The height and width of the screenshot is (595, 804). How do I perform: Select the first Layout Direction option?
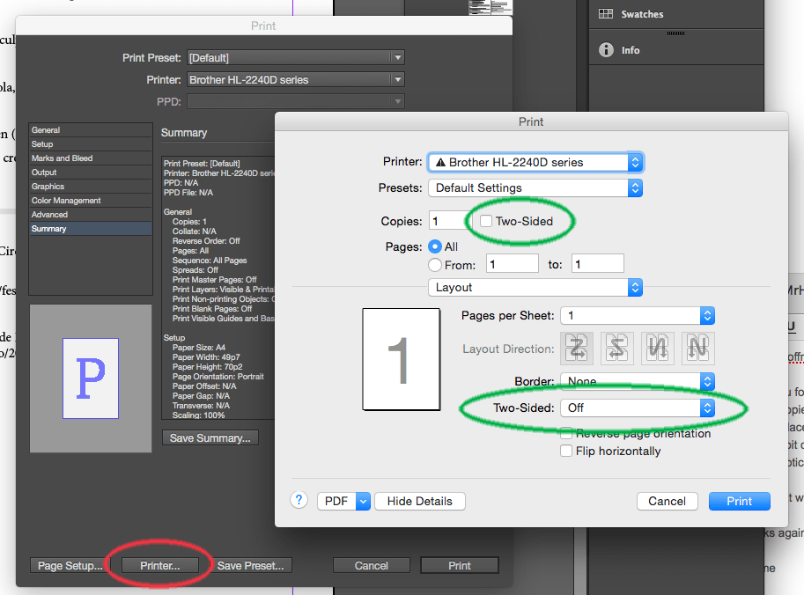click(x=576, y=349)
